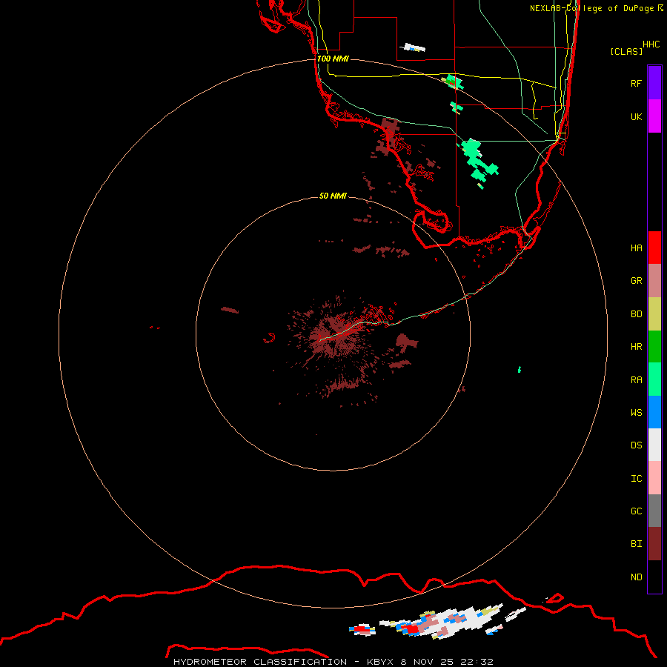Click the blue WS legend swatch
The image size is (667, 667).
654,412
